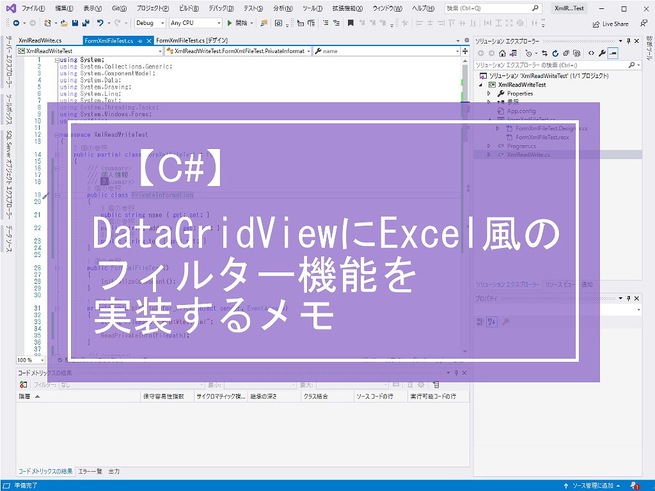Click the Refresh icon in Solution Explorer
655x491 pixels.
click(555, 53)
